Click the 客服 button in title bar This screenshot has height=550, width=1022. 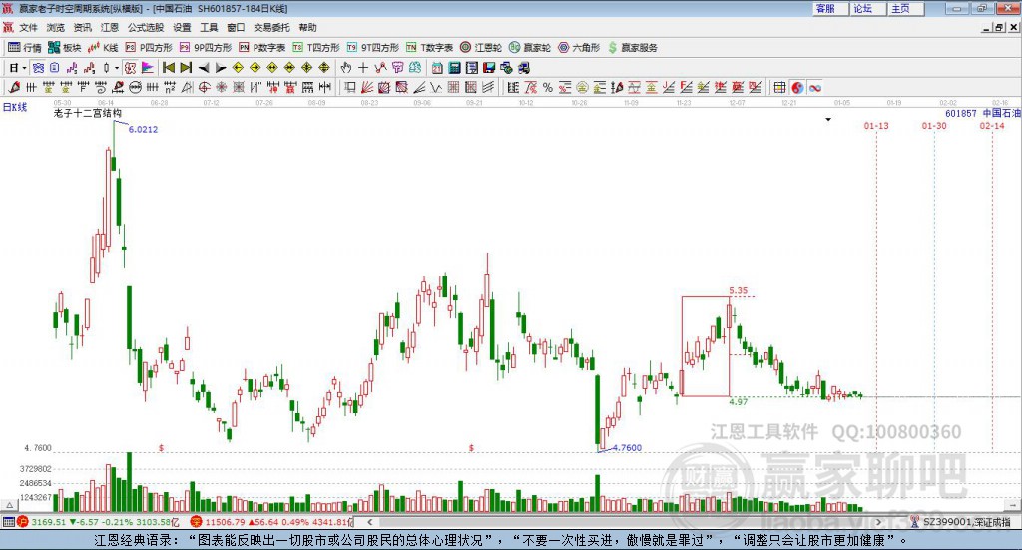[830, 8]
